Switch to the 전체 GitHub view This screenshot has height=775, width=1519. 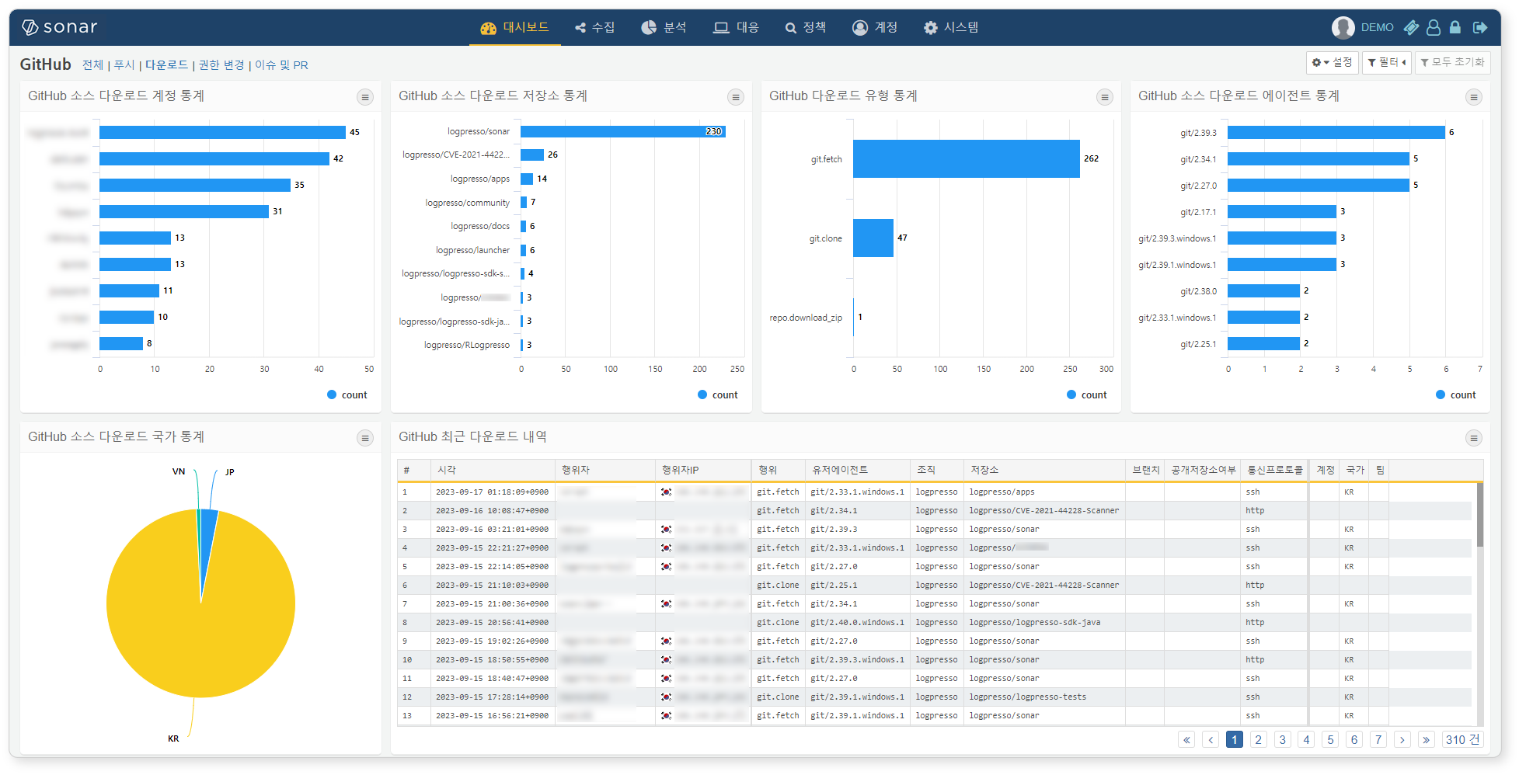pos(92,65)
